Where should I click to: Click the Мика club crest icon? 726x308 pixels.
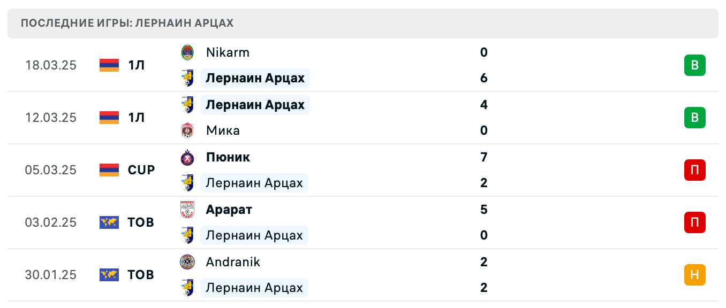[x=187, y=130]
